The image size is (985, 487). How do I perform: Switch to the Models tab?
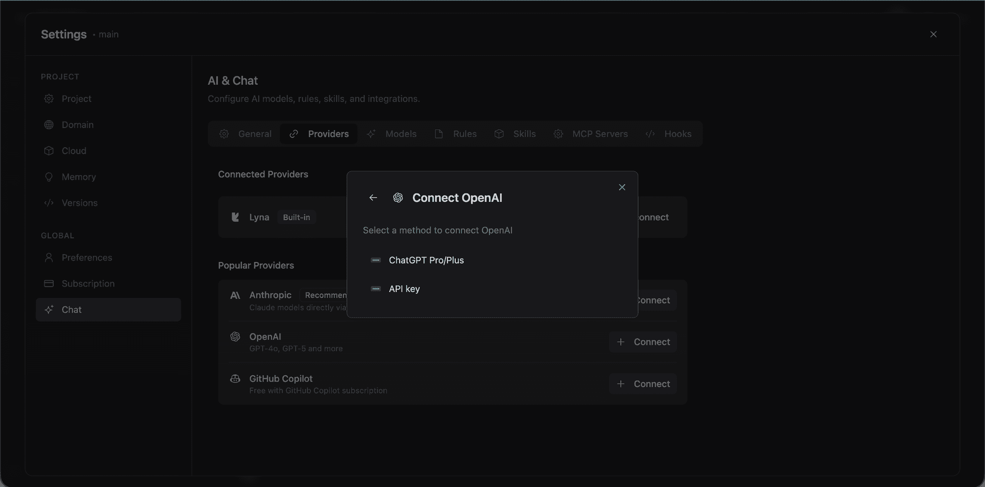[x=401, y=133]
